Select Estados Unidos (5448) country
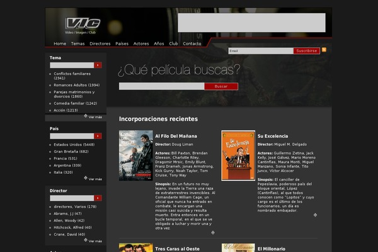The height and width of the screenshot is (252, 378). point(74,145)
